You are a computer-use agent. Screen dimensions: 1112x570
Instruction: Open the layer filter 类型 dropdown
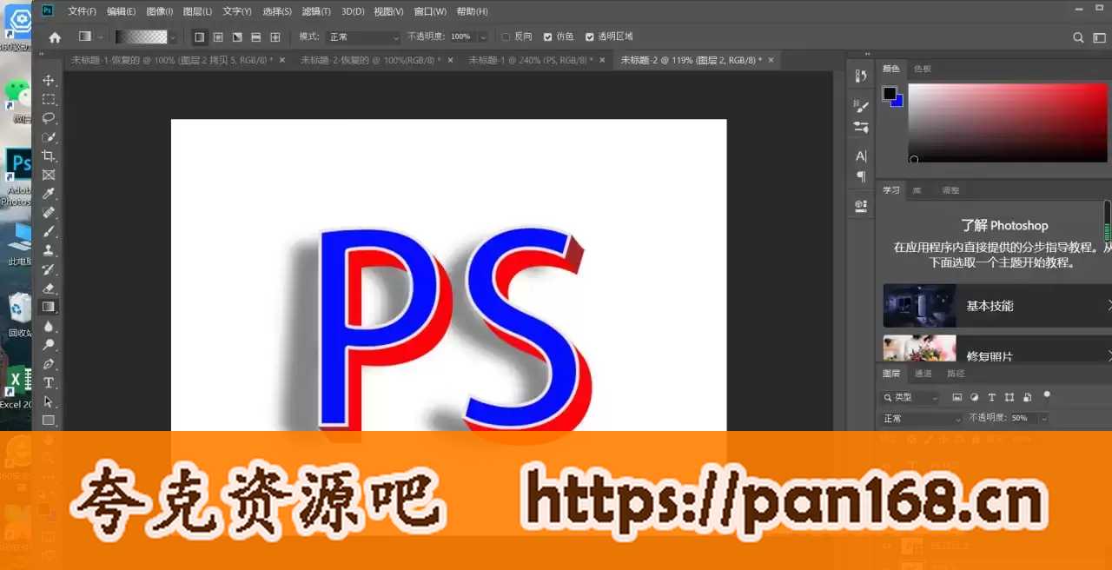[910, 397]
